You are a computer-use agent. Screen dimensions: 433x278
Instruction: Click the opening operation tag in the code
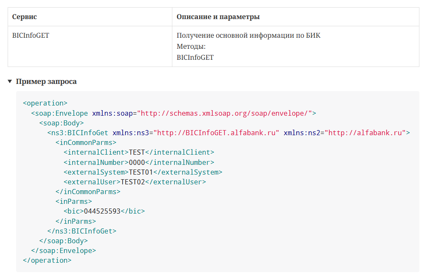point(45,103)
